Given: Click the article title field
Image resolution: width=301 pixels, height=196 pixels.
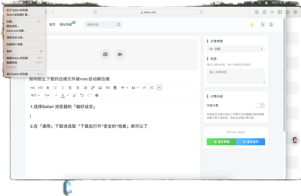Looking at the screenshot, I should point(113,79).
